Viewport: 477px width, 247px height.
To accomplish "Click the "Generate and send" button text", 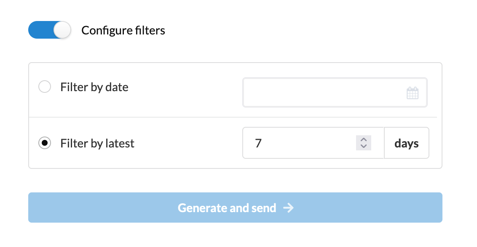I will (227, 208).
